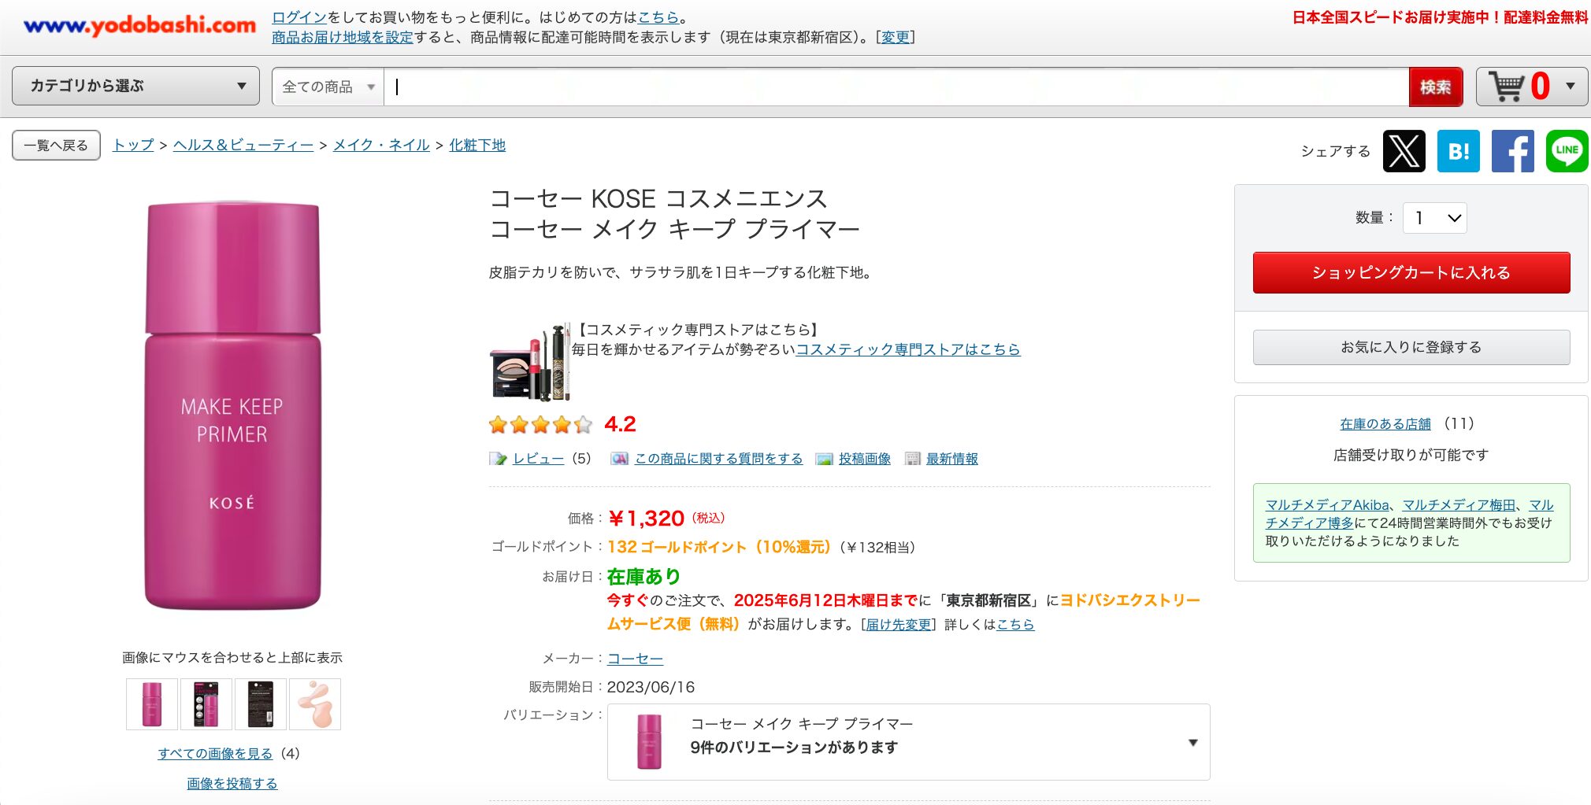Share the product on Facebook
The width and height of the screenshot is (1591, 805).
(x=1513, y=151)
